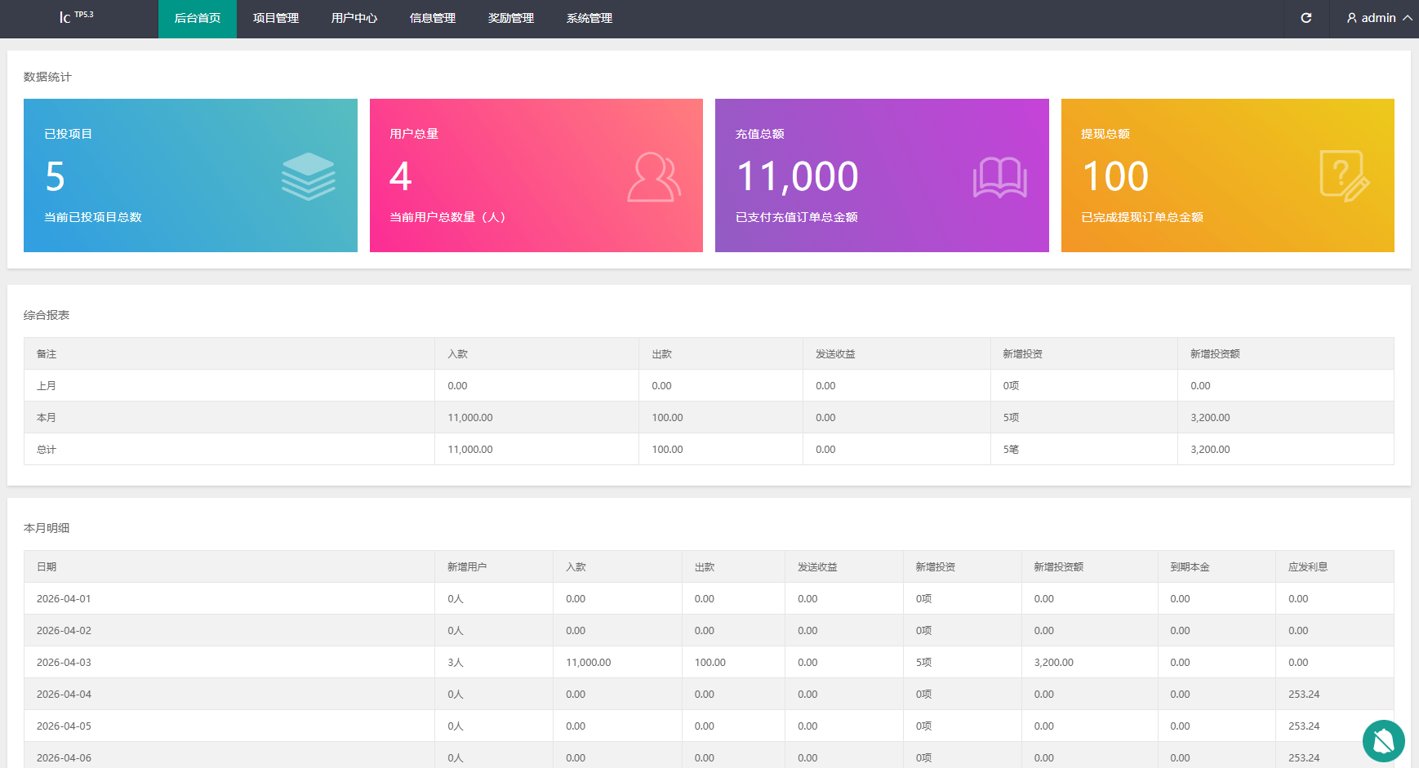Click the open book icon on purple card

tap(999, 177)
